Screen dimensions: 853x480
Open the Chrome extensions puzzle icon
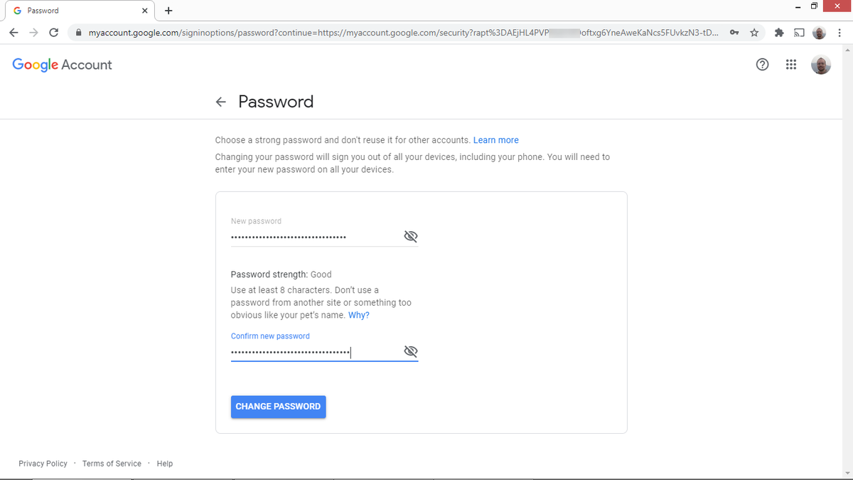pyautogui.click(x=778, y=32)
